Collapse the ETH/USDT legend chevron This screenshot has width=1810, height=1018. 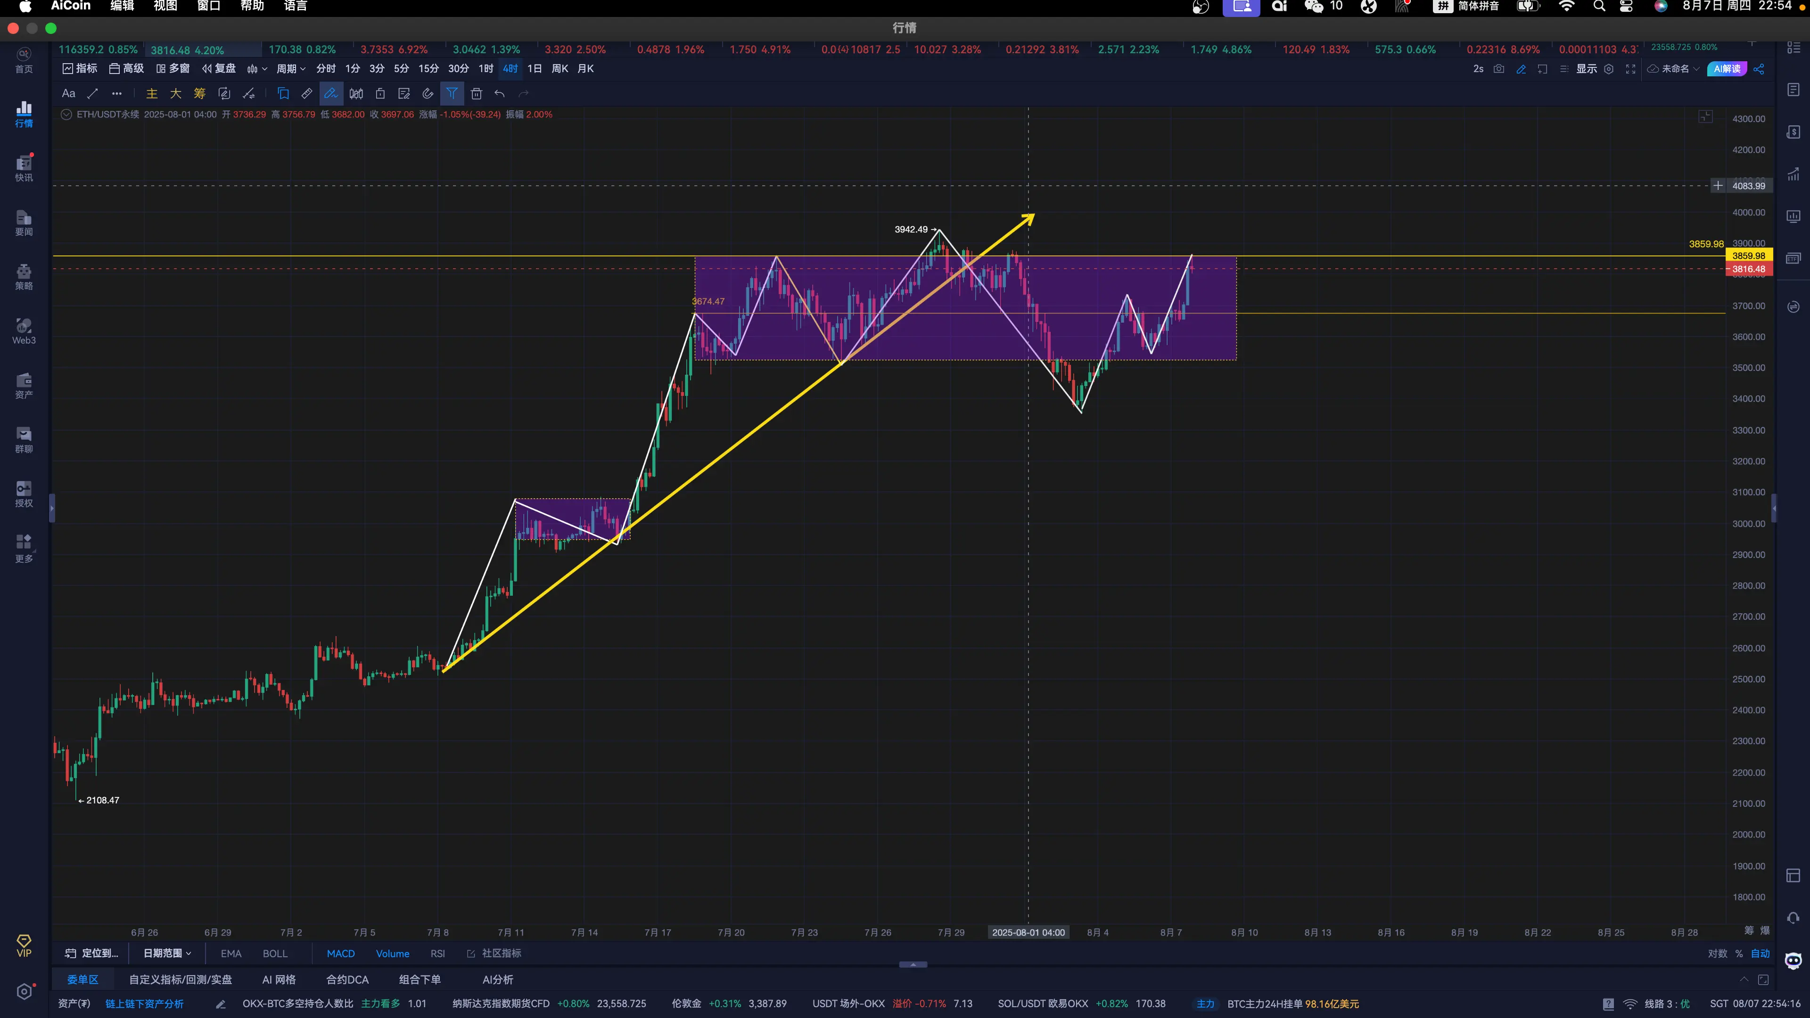tap(66, 115)
